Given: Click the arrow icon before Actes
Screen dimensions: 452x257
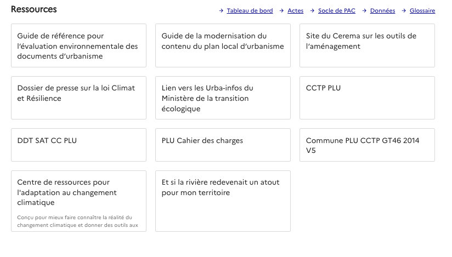Looking at the screenshot, I should [282, 11].
